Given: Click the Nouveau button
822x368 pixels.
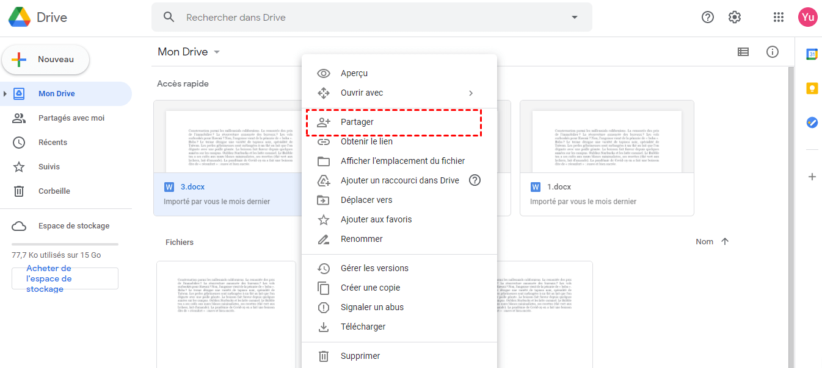Looking at the screenshot, I should (x=46, y=60).
